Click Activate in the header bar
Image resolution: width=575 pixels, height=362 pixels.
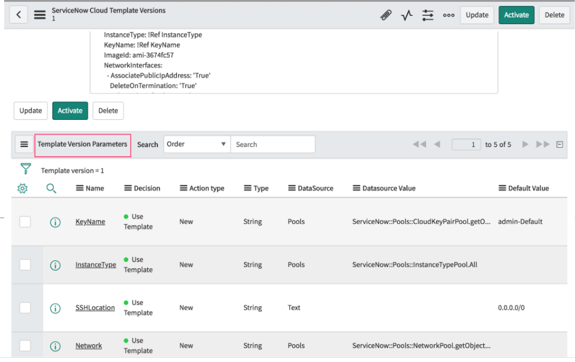[x=516, y=15]
